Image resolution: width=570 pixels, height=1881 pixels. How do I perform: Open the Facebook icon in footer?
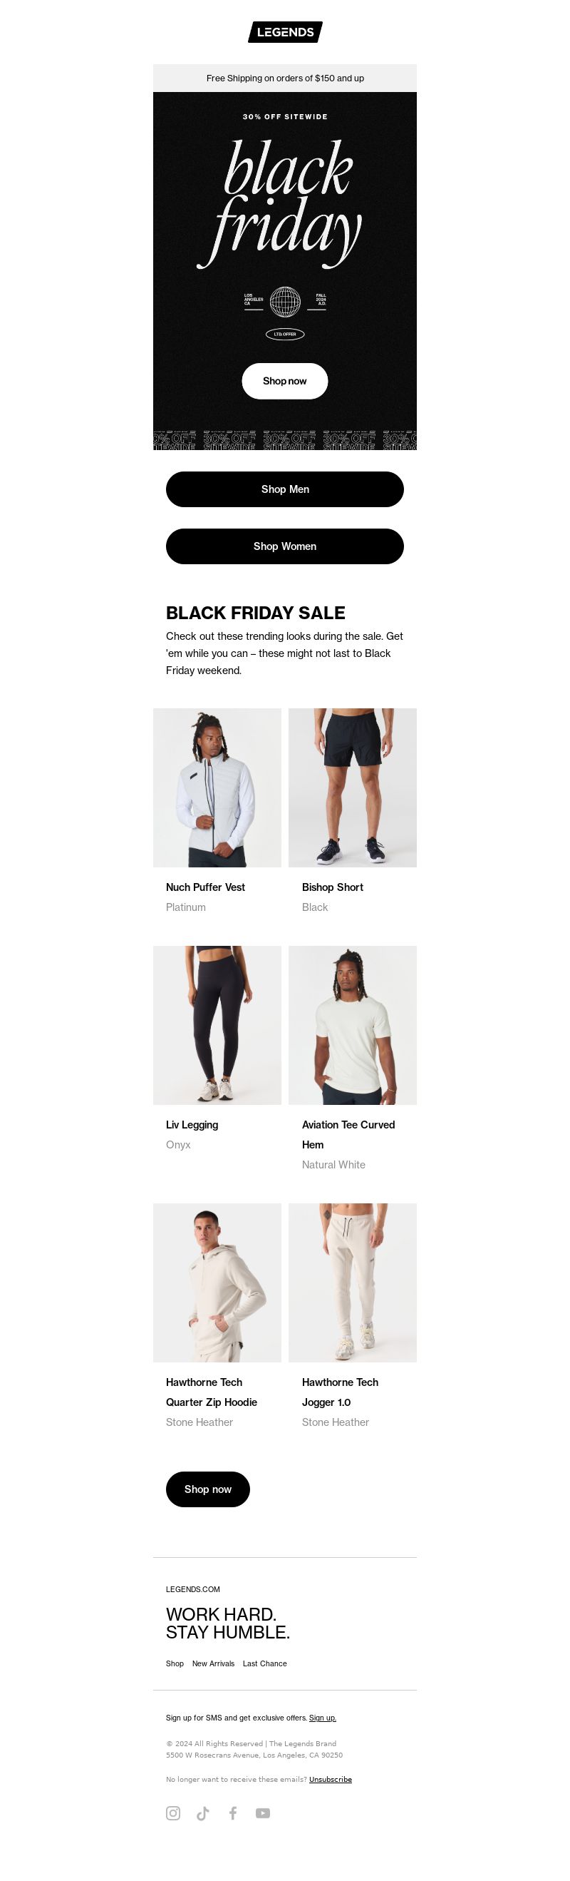(233, 1813)
